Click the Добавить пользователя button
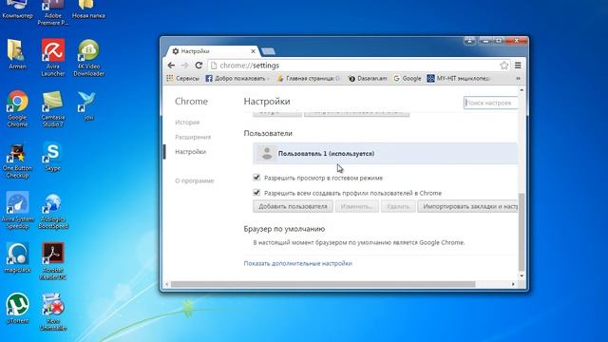 [x=293, y=206]
